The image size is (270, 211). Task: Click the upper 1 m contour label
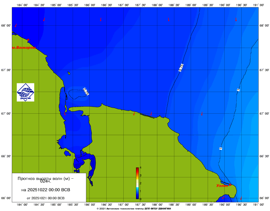[x=238, y=90]
